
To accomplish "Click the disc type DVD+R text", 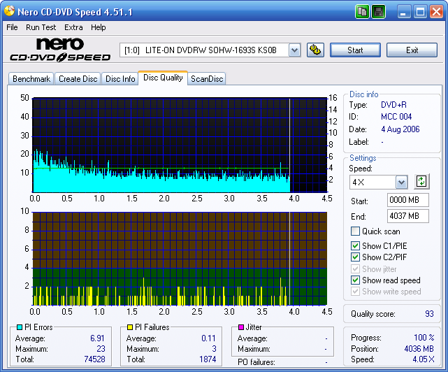I will click(x=393, y=105).
